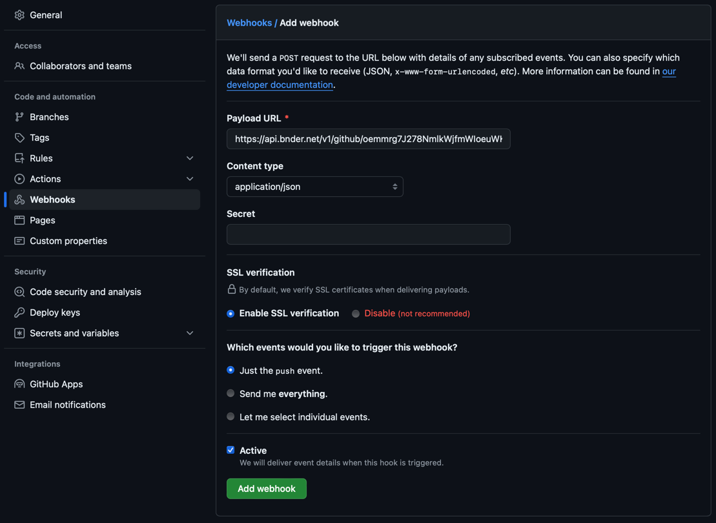Select Enable SSL verification radio button
Viewport: 716px width, 523px height.
pyautogui.click(x=230, y=313)
